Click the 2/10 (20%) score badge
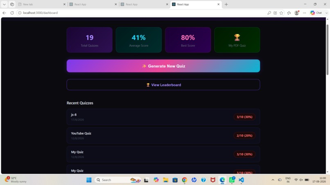This screenshot has height=185, width=330. [x=244, y=136]
